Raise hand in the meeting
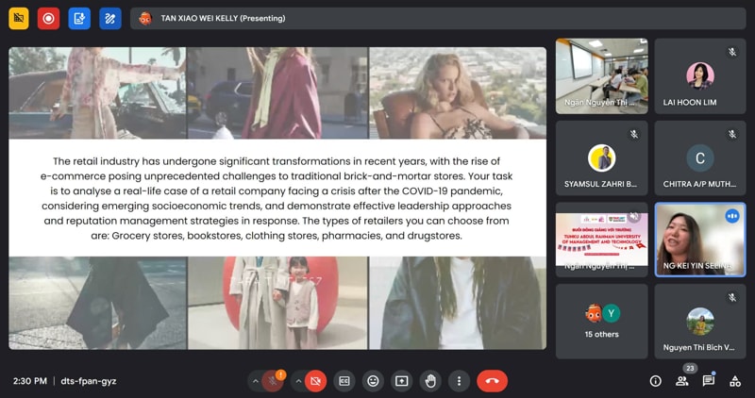Viewport: 755px width, 398px height. coord(431,381)
